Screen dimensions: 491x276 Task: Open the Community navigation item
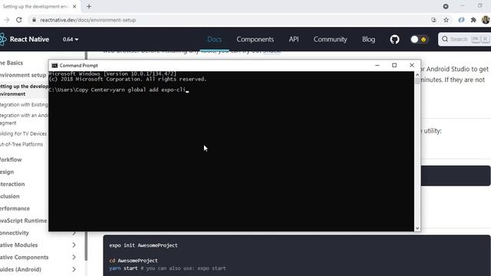point(331,39)
